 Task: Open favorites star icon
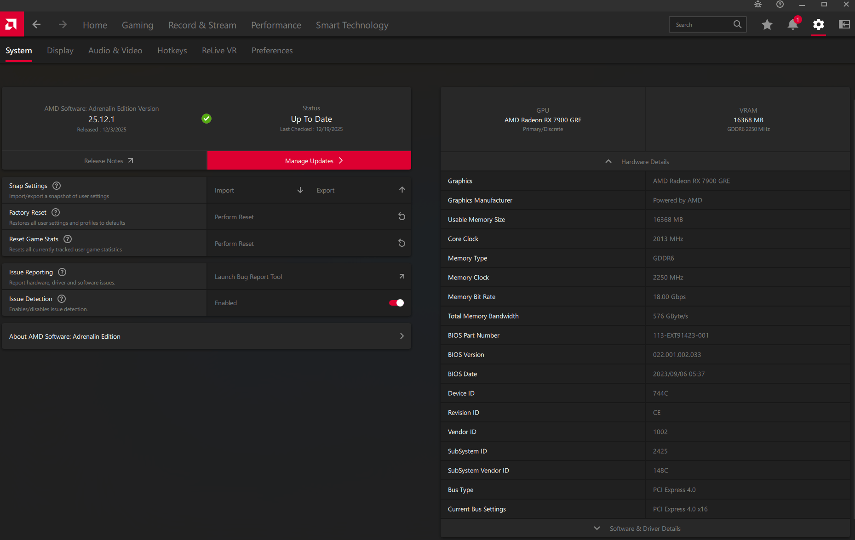coord(767,24)
